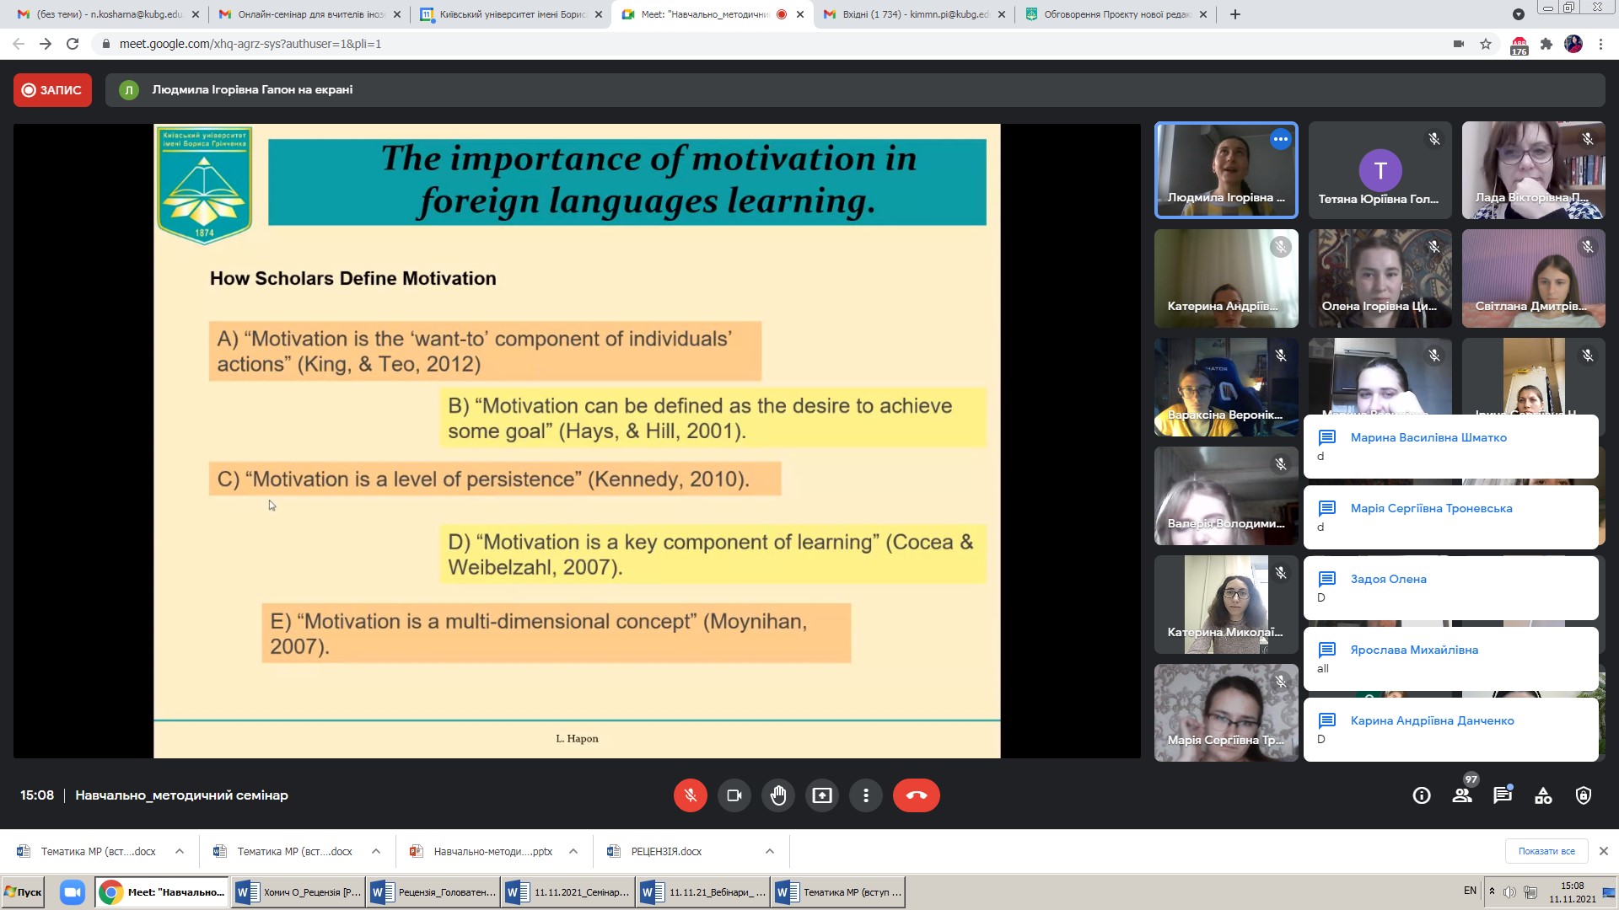Bookmark this page with star icon
This screenshot has width=1619, height=910.
1486,44
